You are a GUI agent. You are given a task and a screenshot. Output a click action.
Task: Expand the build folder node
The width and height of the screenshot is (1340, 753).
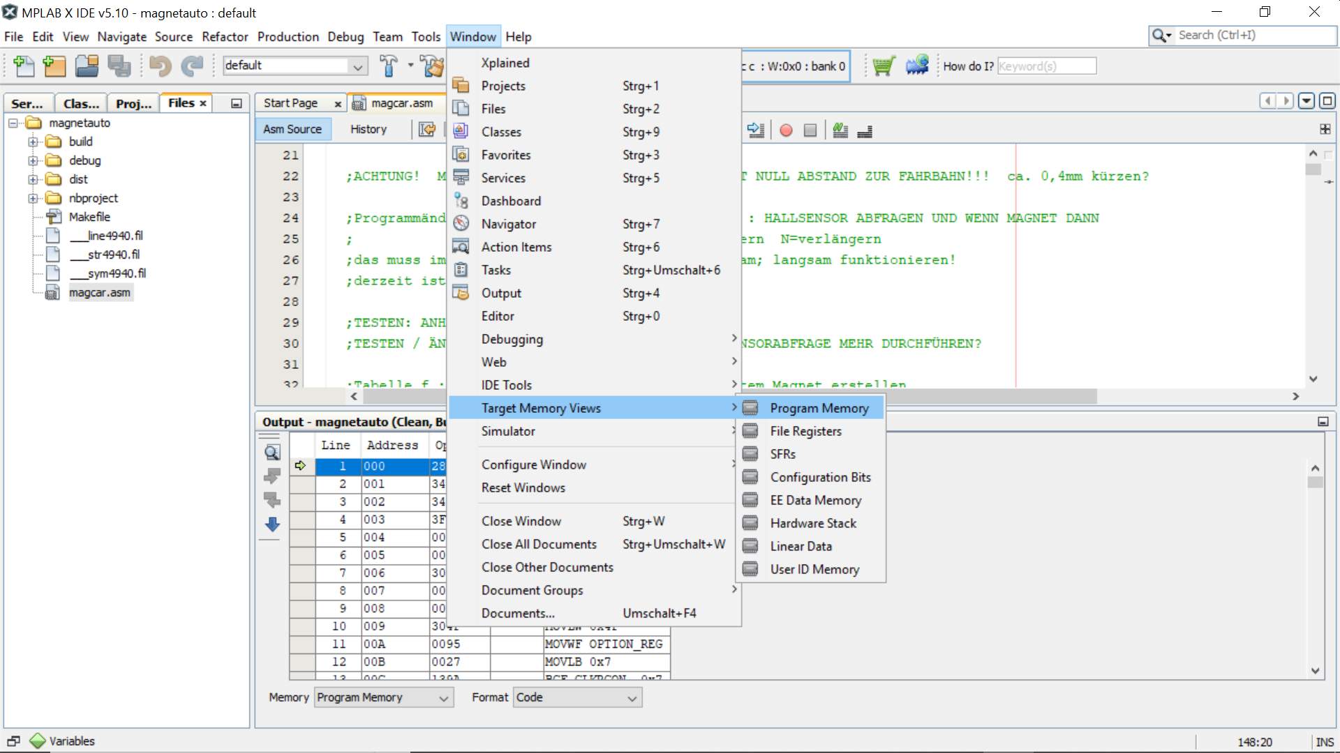point(33,142)
